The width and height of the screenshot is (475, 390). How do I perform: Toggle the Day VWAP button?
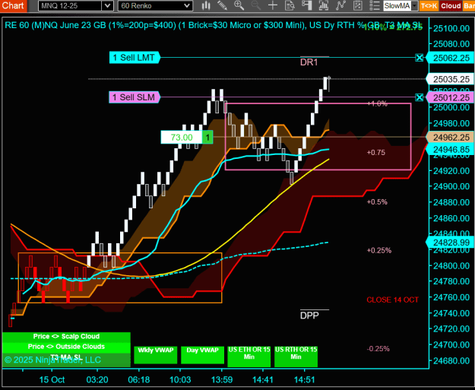point(202,355)
